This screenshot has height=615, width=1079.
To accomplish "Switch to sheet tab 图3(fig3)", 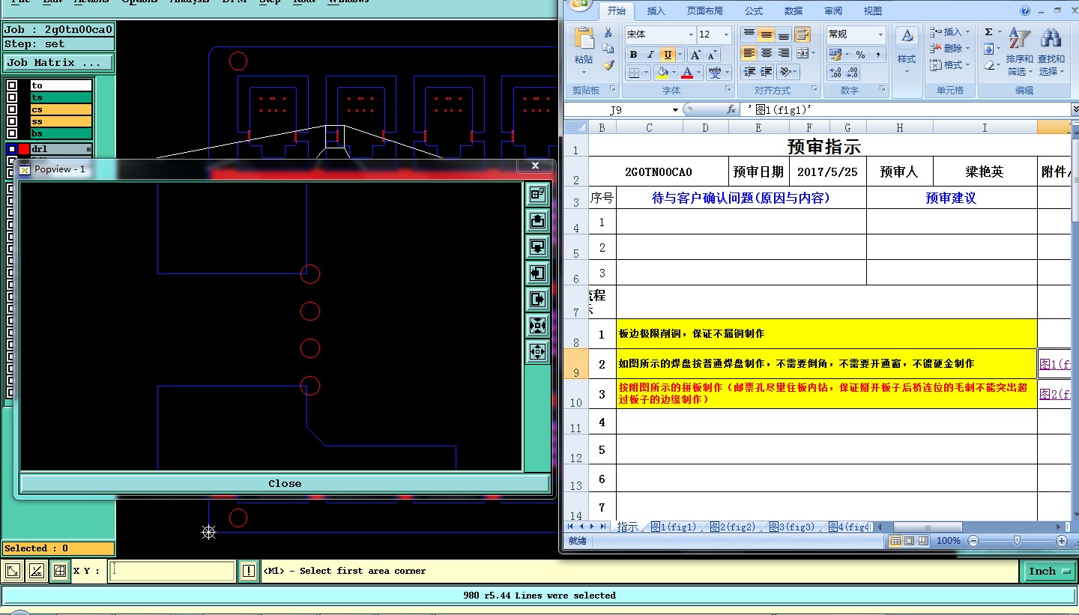I will click(791, 527).
